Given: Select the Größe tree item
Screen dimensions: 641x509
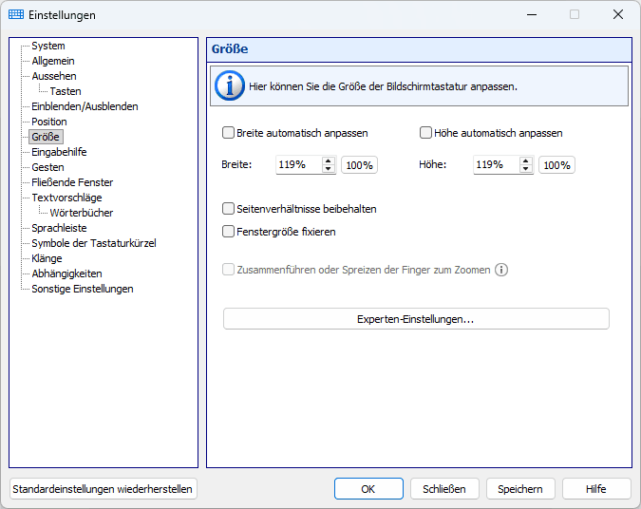Looking at the screenshot, I should [46, 137].
